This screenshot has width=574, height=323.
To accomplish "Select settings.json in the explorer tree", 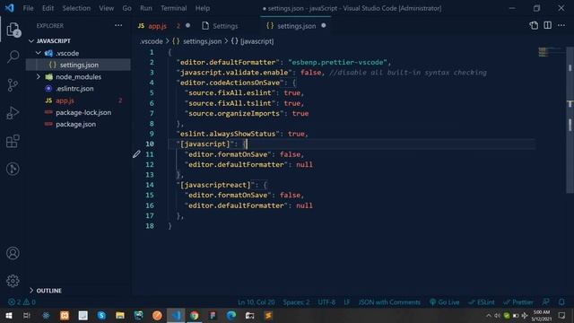I will click(78, 65).
